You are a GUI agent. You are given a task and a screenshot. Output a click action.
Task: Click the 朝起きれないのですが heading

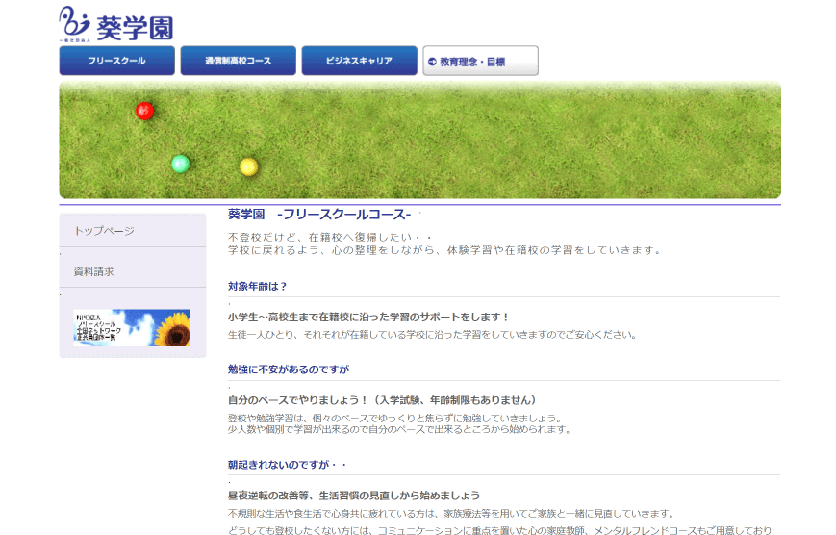click(288, 465)
